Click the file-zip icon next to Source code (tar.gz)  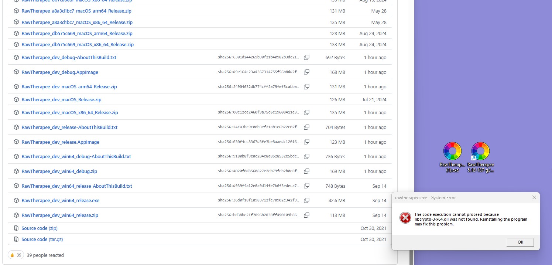(x=16, y=239)
